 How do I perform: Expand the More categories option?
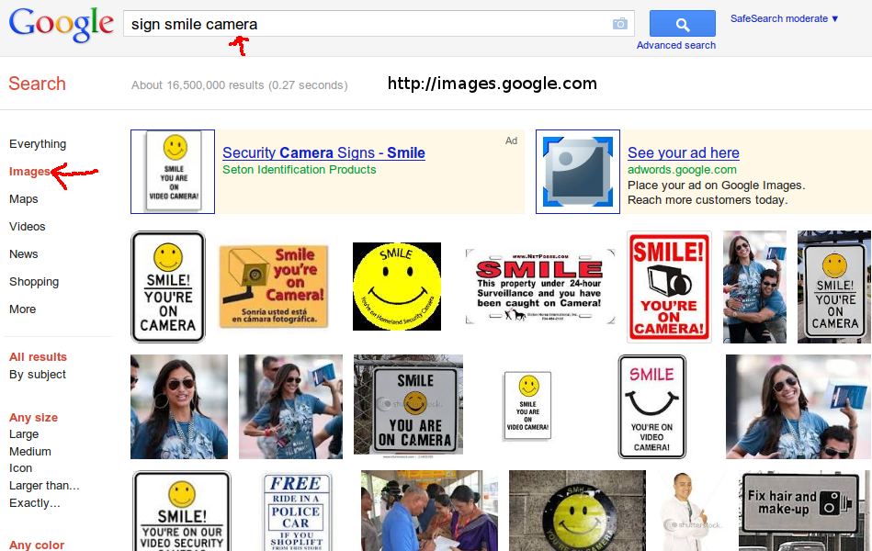[23, 309]
